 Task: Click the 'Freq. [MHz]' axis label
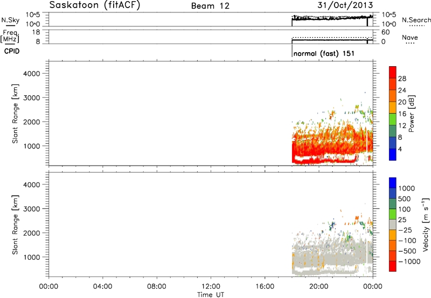[x=10, y=36]
